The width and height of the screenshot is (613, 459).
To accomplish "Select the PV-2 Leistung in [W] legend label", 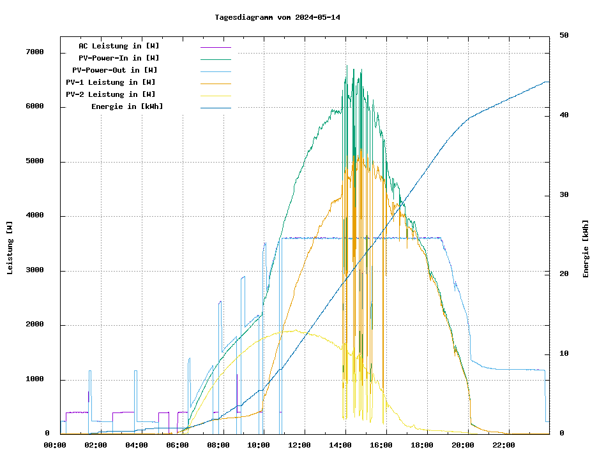I will (x=110, y=94).
